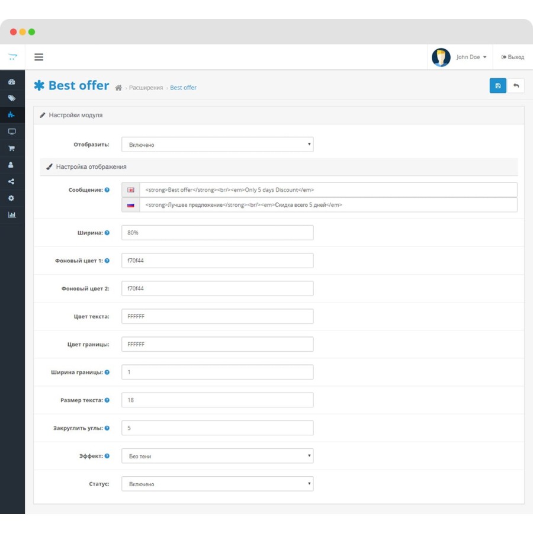Toggle the hamburger menu button
This screenshot has width=533, height=533.
[38, 57]
